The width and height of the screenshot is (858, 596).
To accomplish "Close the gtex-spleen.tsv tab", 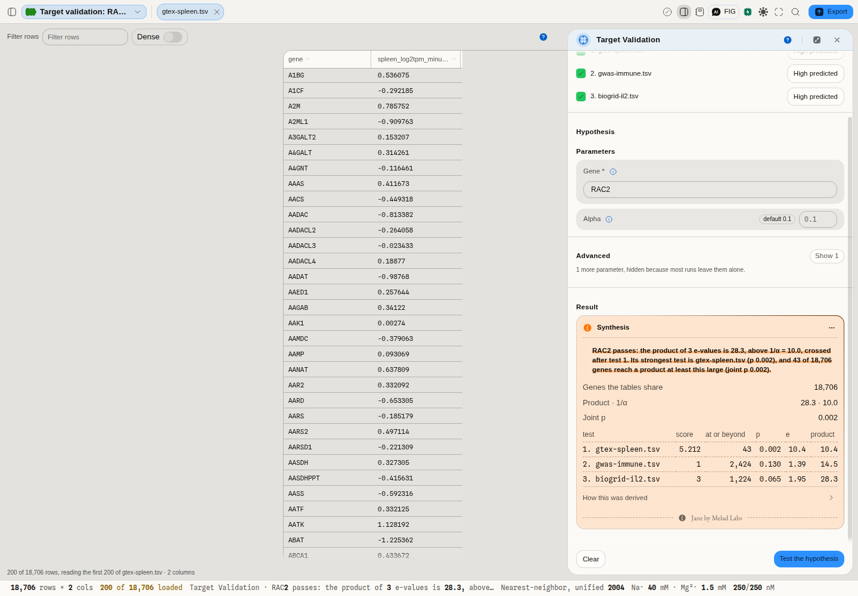I will point(217,12).
